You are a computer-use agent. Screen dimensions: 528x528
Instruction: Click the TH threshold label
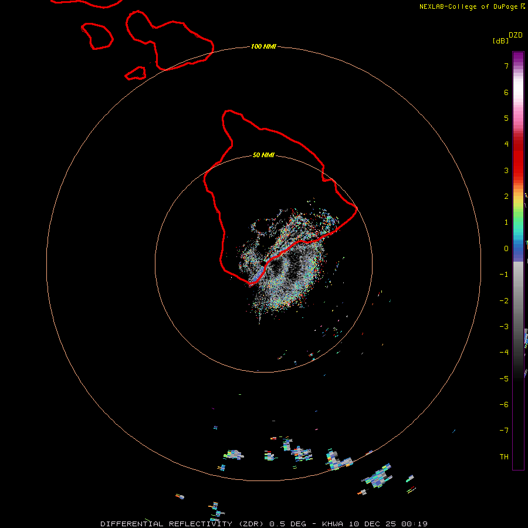tap(504, 457)
